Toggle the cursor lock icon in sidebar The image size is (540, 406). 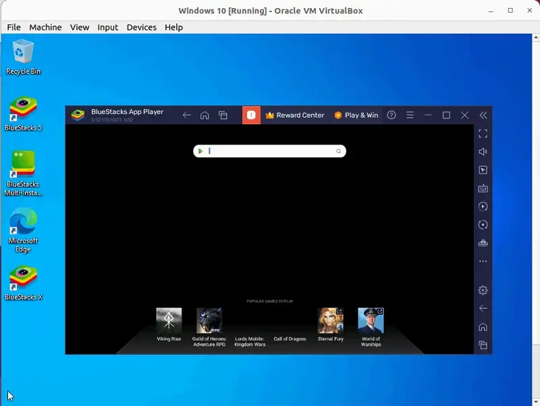point(483,170)
